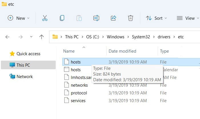Click the Cut scissors icon
The width and height of the screenshot is (200, 119).
(x=45, y=18)
